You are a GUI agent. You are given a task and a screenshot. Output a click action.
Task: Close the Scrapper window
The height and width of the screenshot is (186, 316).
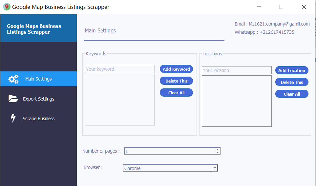pos(304,7)
